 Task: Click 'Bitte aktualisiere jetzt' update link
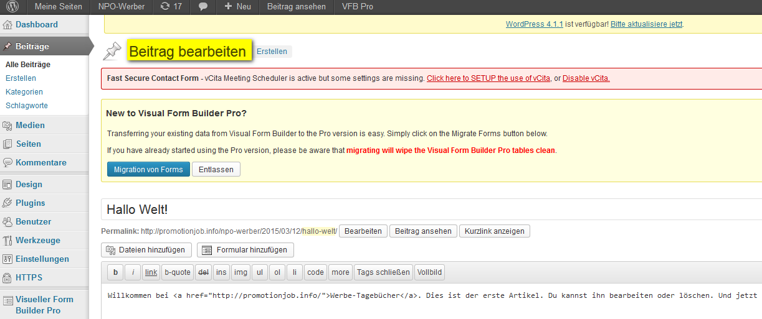coord(647,24)
